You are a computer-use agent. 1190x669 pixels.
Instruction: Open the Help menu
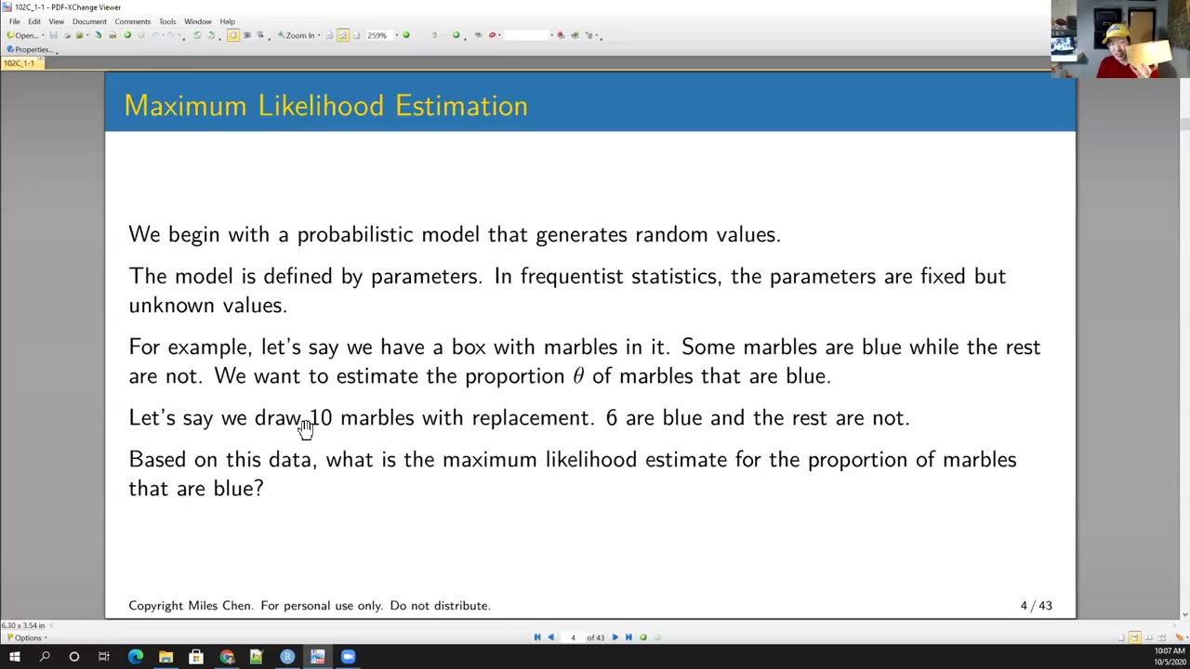click(227, 21)
